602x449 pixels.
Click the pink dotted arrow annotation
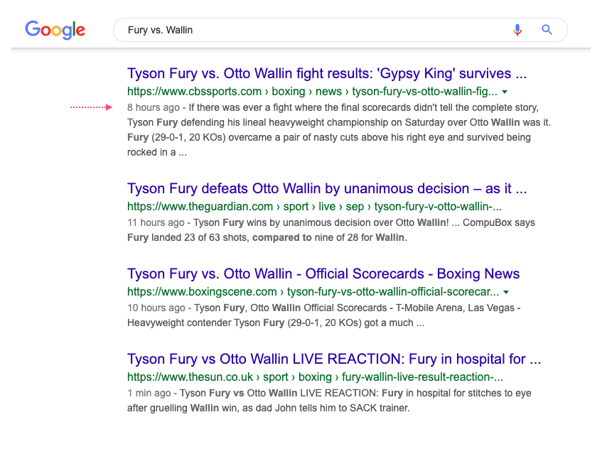tap(91, 107)
